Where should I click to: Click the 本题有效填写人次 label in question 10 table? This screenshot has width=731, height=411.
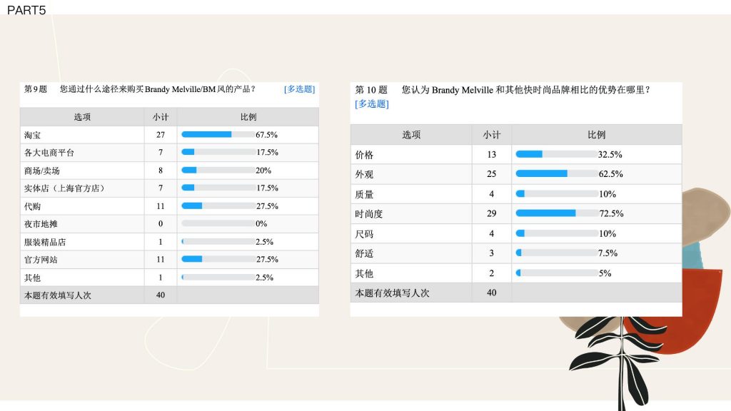[392, 293]
